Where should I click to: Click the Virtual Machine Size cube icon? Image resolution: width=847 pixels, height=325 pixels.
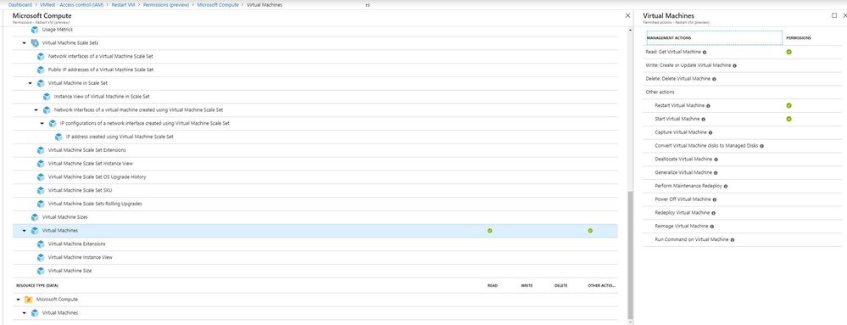[x=41, y=271]
